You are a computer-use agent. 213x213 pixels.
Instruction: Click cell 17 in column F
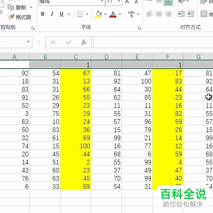click(168, 73)
